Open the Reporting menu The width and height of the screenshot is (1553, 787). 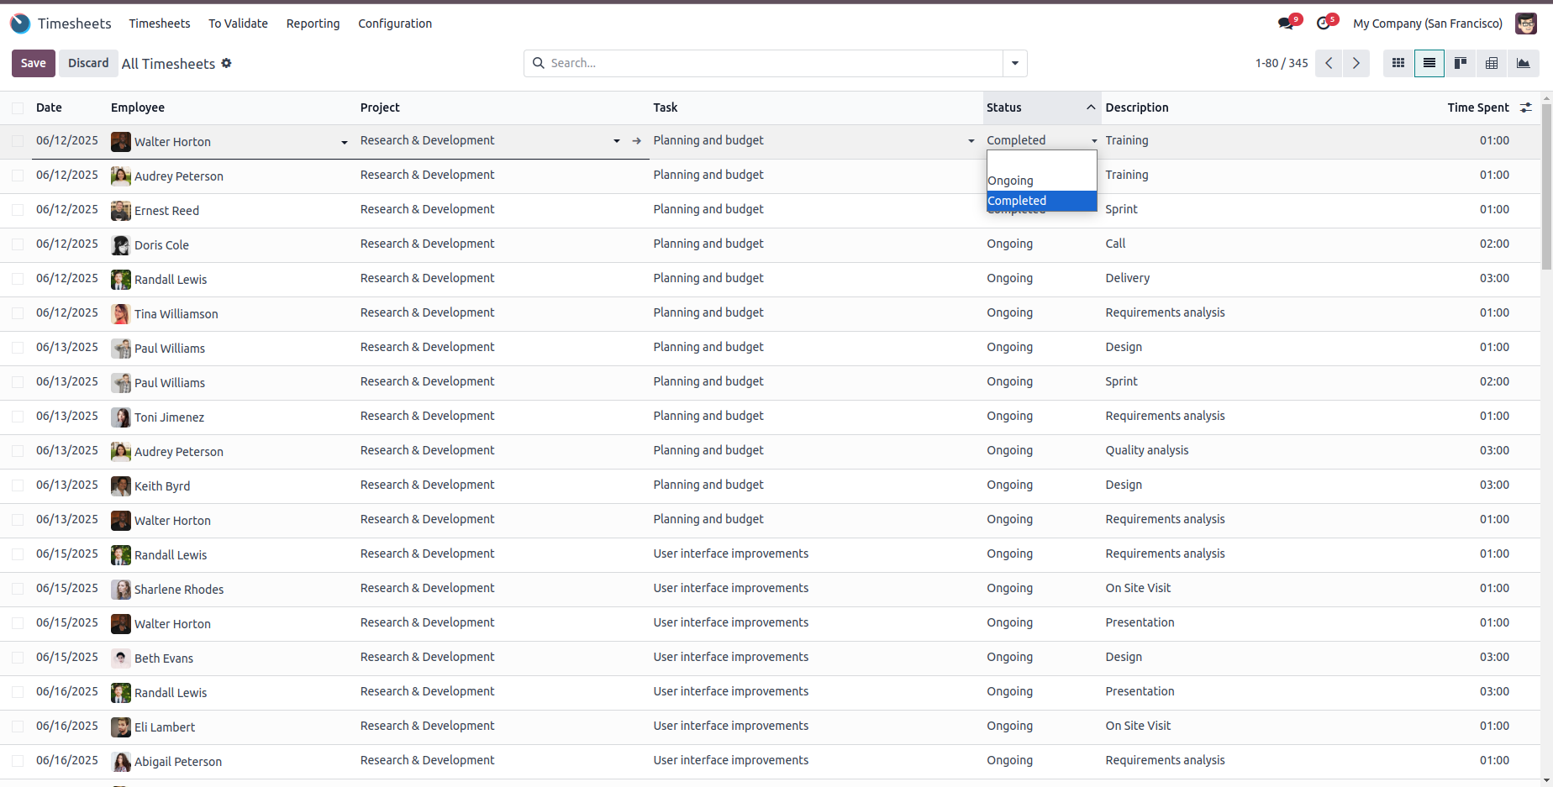313,24
